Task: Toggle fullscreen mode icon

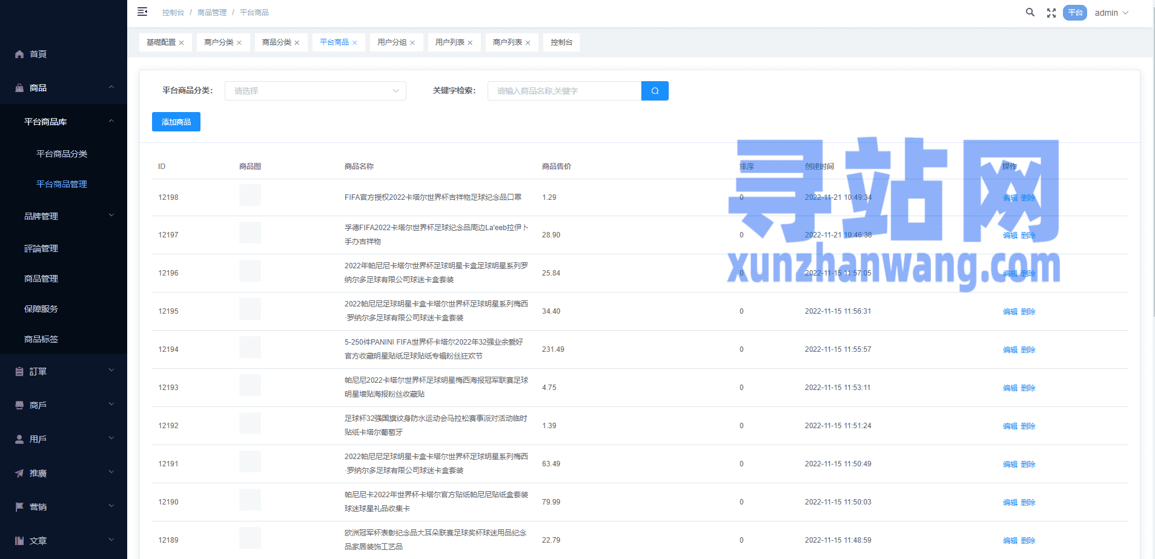Action: pyautogui.click(x=1051, y=13)
